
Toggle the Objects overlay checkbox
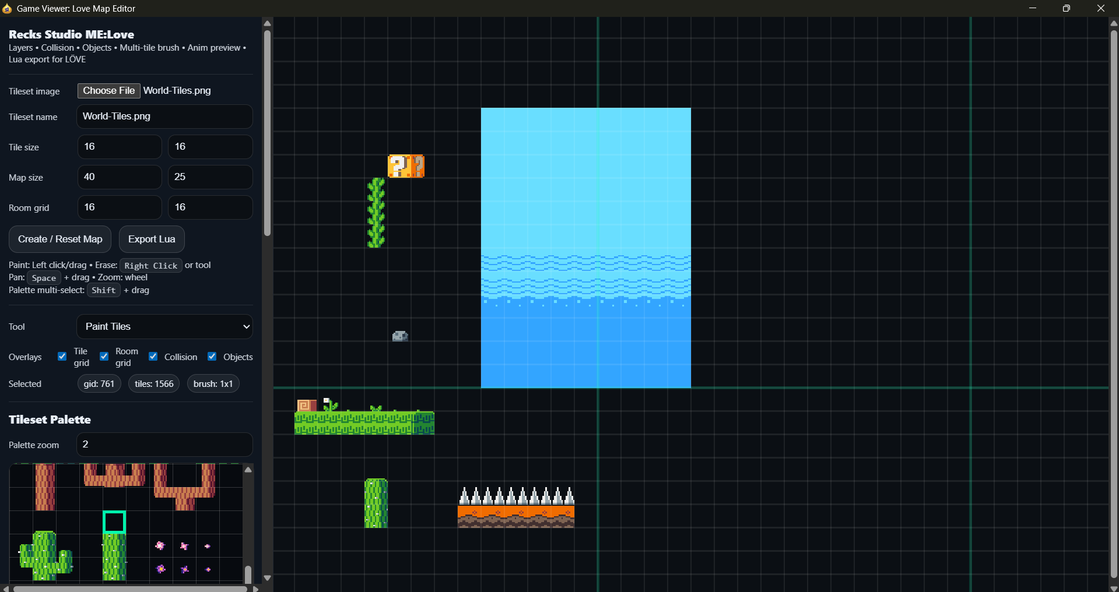tap(212, 357)
